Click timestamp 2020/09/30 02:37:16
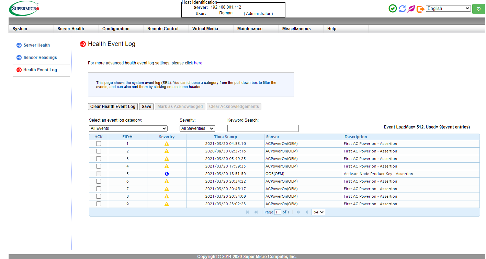The image size is (486, 259). pos(225,151)
